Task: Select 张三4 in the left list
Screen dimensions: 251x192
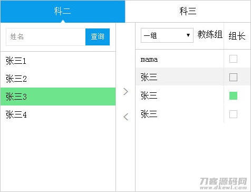Action: click(x=58, y=114)
